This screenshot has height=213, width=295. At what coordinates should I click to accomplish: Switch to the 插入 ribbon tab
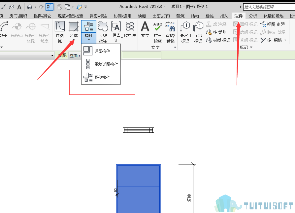(x=224, y=16)
